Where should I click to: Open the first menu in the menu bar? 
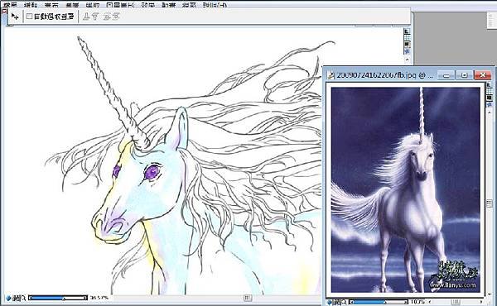(x=10, y=5)
